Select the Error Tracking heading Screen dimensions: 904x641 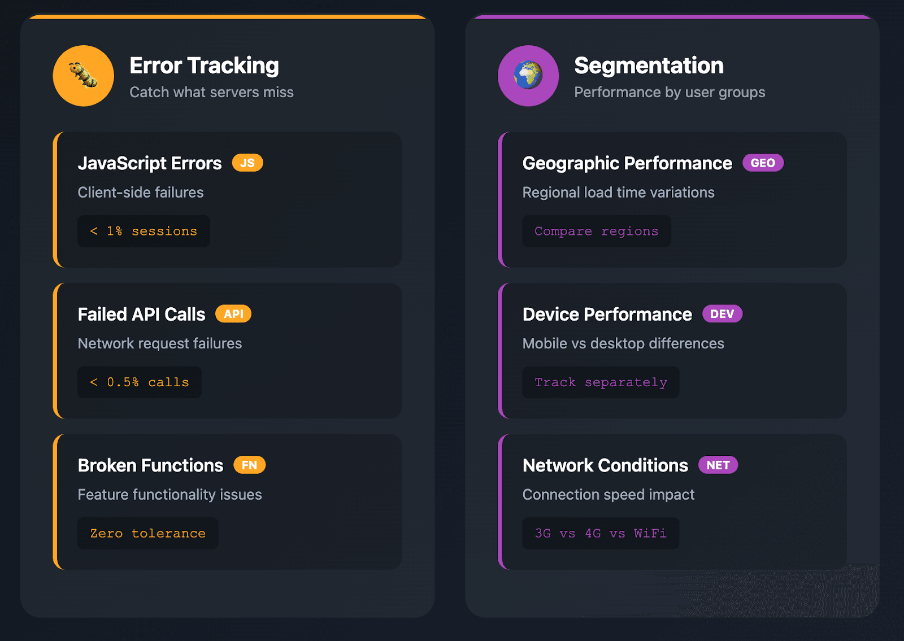(x=204, y=66)
